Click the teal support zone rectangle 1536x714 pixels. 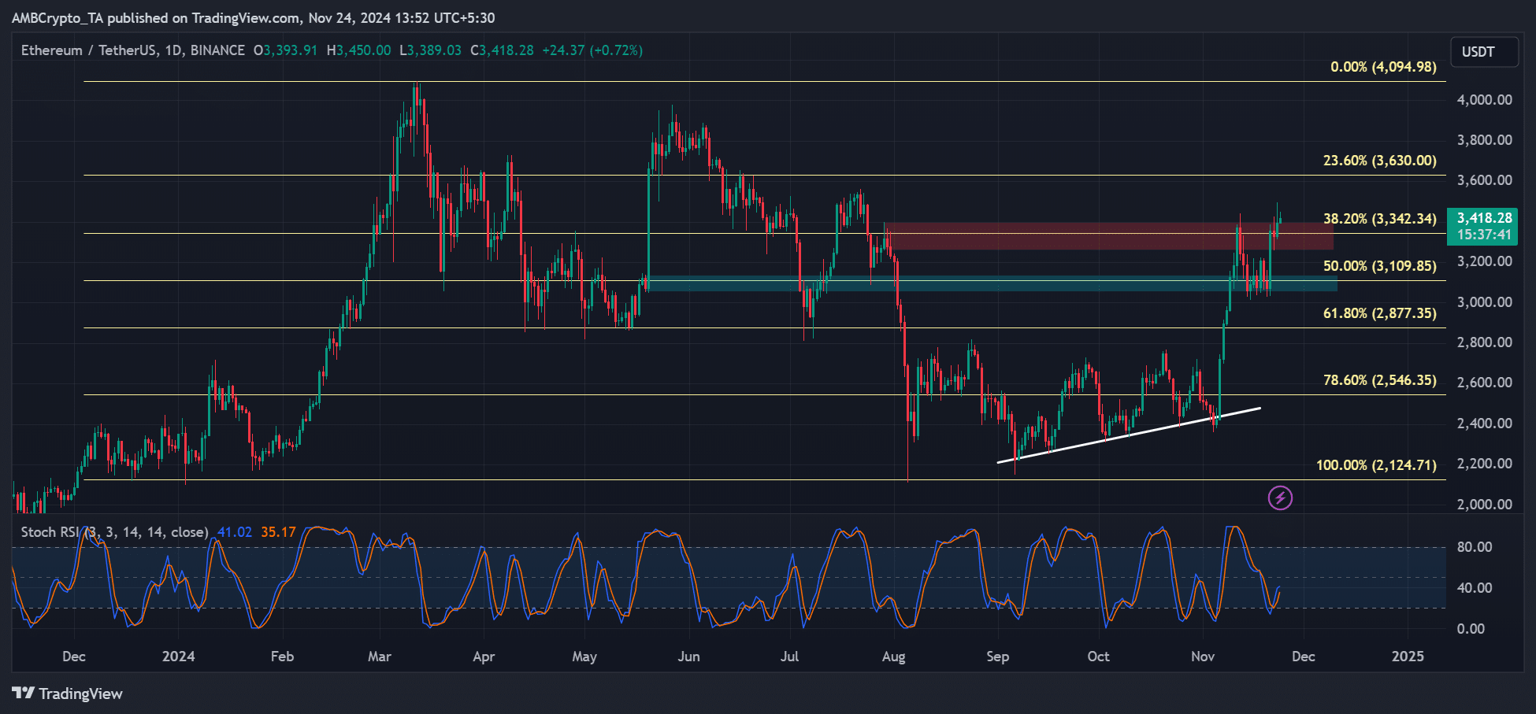point(991,283)
